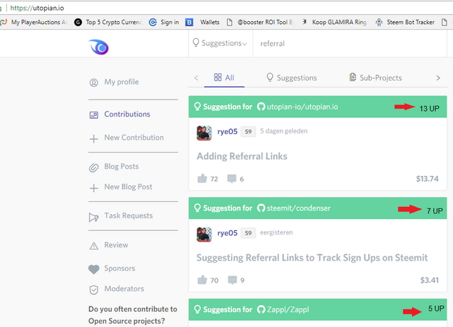Click the Utopian eye logo
This screenshot has height=327, width=453.
point(99,47)
